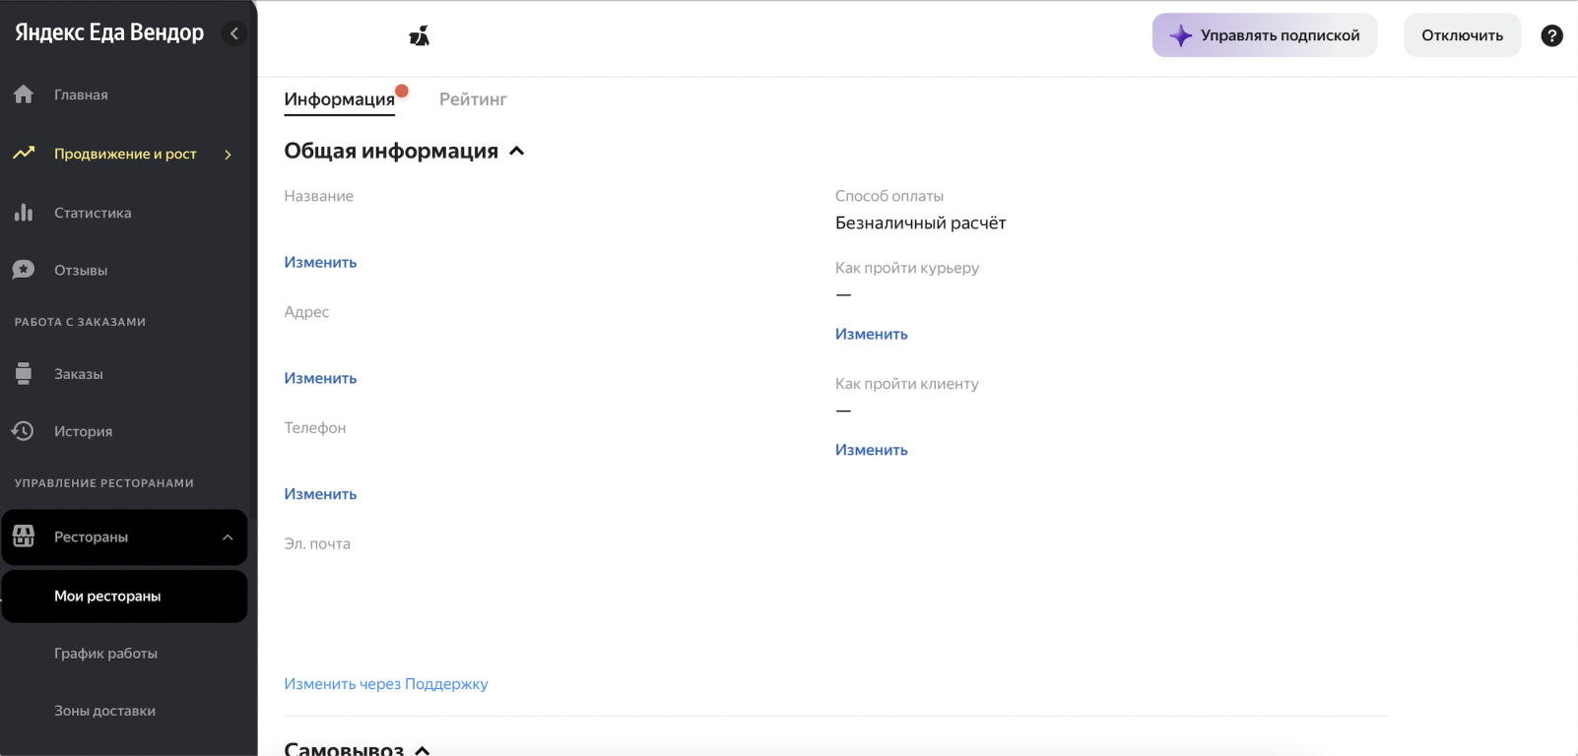Collapse the sidebar with the arrow button
The width and height of the screenshot is (1578, 756).
(x=234, y=33)
